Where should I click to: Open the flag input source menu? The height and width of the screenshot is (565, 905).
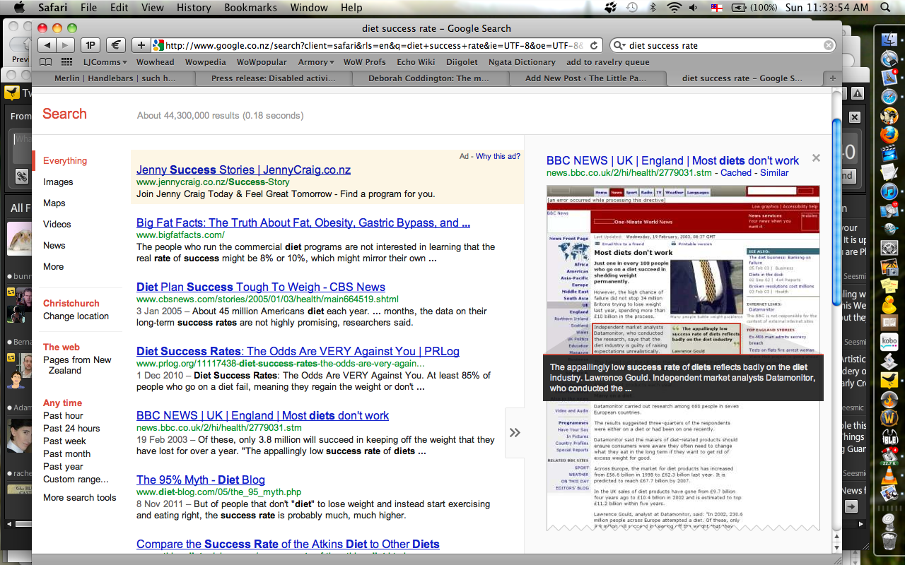pos(716,8)
